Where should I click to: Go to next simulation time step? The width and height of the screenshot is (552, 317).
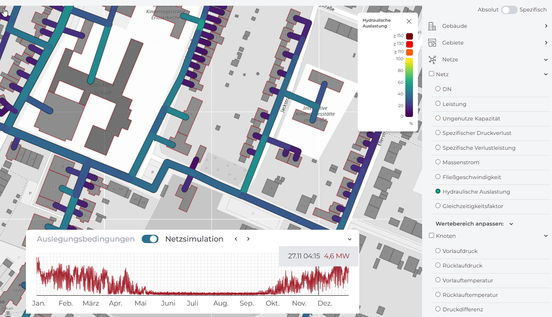[248, 239]
